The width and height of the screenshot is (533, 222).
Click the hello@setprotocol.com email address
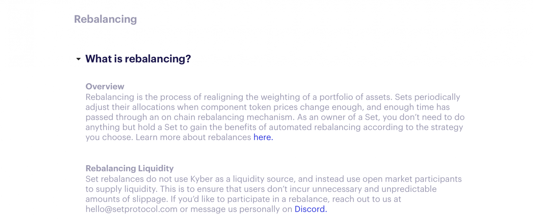pyautogui.click(x=131, y=209)
